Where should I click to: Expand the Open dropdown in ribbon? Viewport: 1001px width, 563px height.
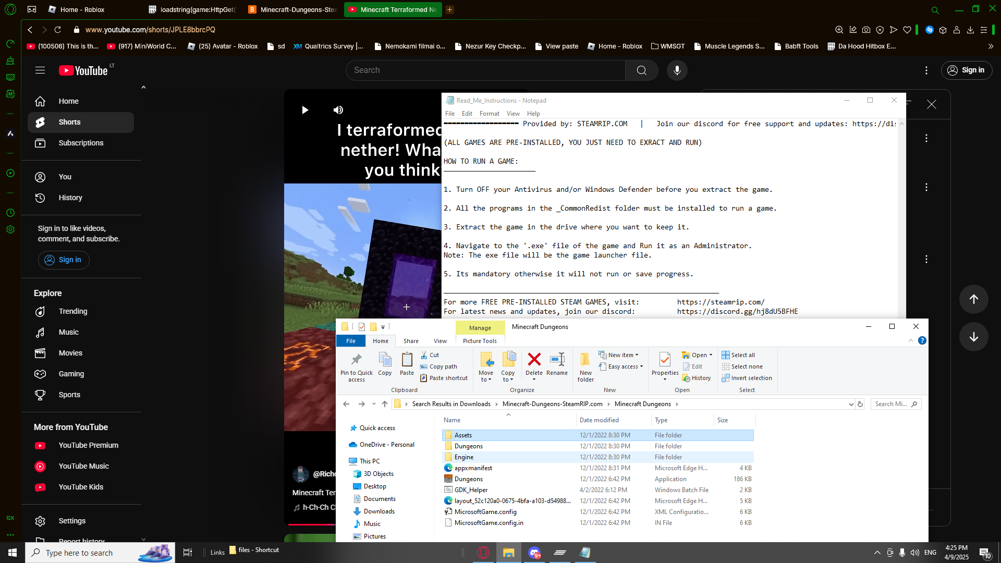click(697, 355)
